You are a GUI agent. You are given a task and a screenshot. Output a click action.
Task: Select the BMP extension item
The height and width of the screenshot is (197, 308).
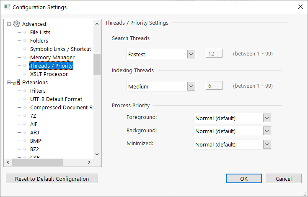(35, 141)
